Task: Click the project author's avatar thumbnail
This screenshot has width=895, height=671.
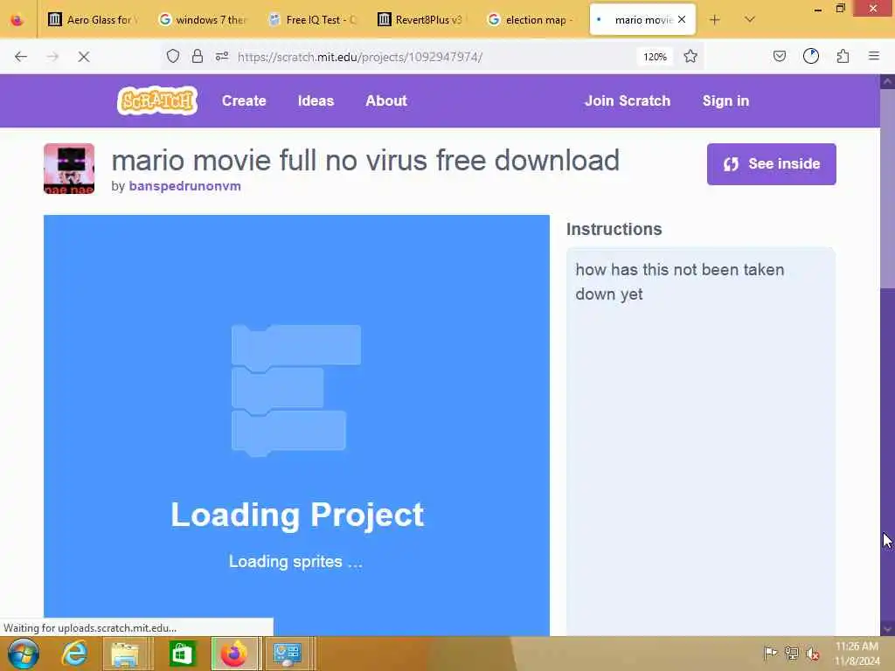Action: coord(69,169)
